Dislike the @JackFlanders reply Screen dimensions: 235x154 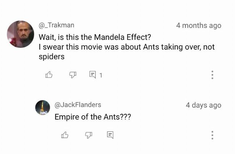tap(89, 135)
